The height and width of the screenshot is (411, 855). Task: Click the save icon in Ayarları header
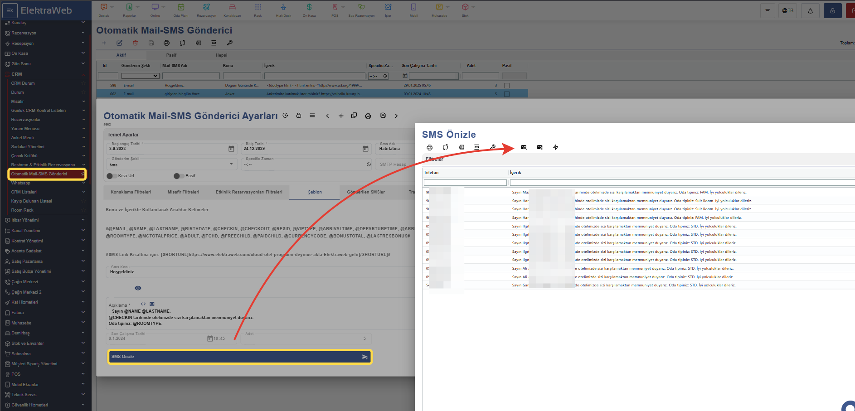pyautogui.click(x=383, y=116)
